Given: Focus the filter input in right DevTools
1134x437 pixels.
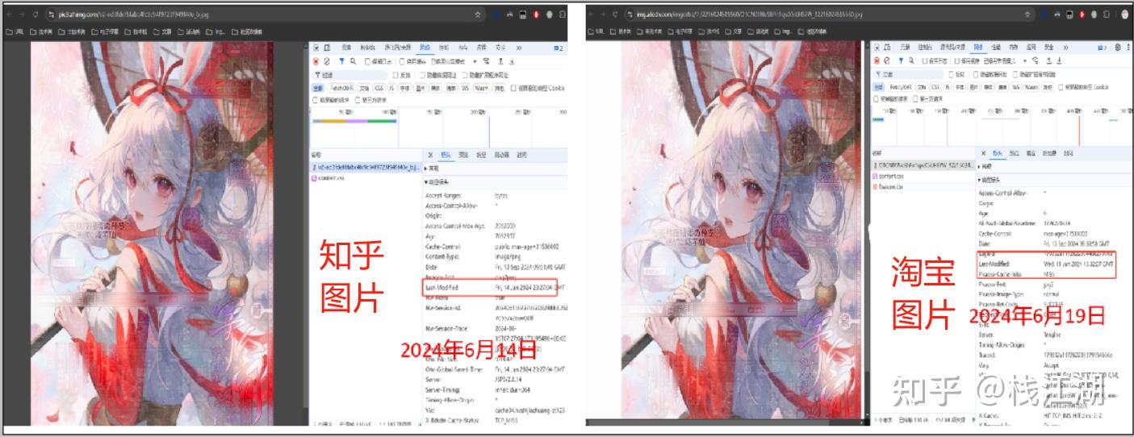Looking at the screenshot, I should point(909,74).
